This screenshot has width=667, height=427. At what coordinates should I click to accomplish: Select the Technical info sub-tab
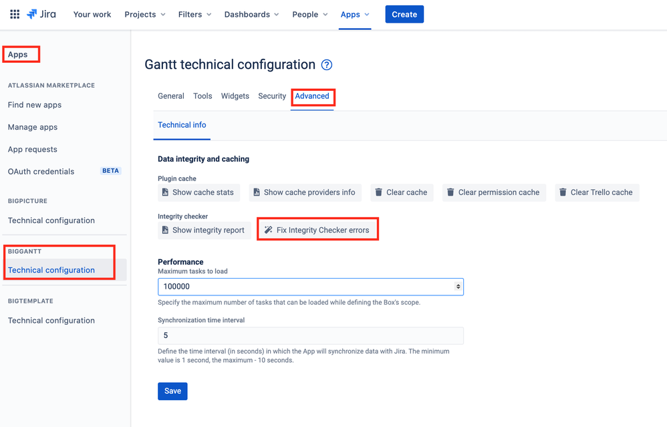point(182,125)
